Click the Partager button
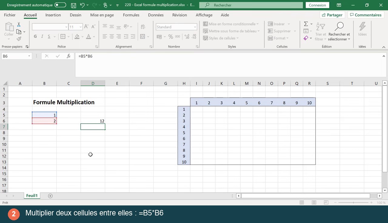Screen dimensions: 388x223 coord(332,15)
